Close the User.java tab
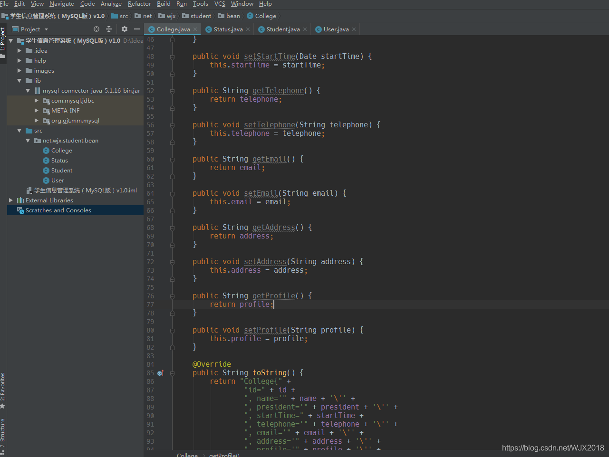The width and height of the screenshot is (609, 457). (x=354, y=29)
